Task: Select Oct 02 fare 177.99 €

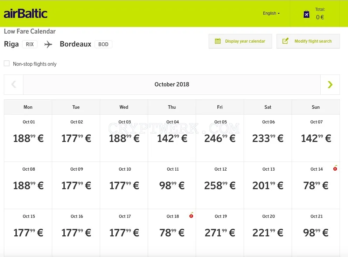Action: pyautogui.click(x=76, y=138)
